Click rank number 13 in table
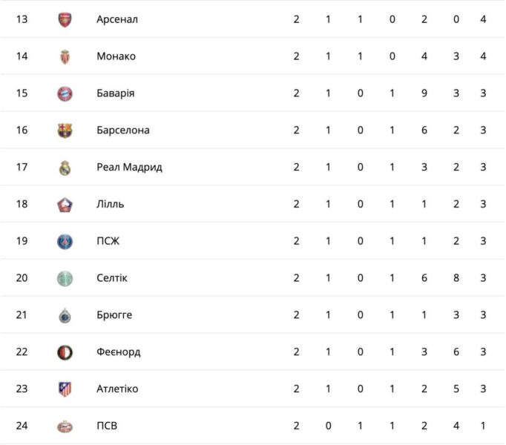 pos(22,19)
